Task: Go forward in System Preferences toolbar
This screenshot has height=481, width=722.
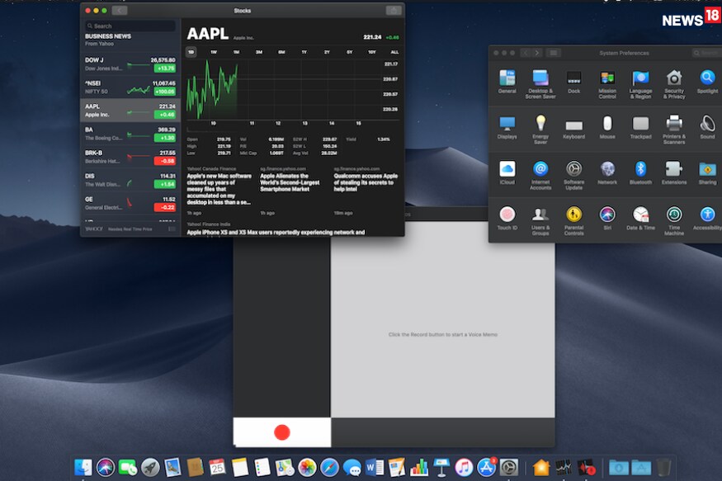Action: tap(537, 53)
